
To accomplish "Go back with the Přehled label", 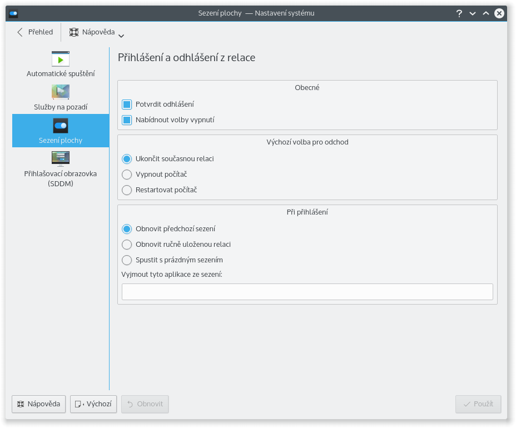I will (x=41, y=32).
